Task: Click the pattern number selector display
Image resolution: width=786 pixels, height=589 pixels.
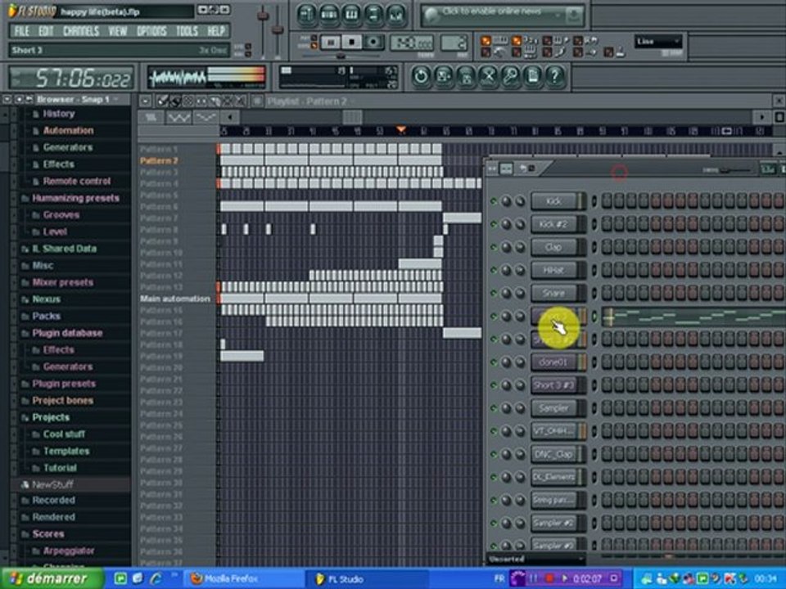Action: click(x=454, y=43)
